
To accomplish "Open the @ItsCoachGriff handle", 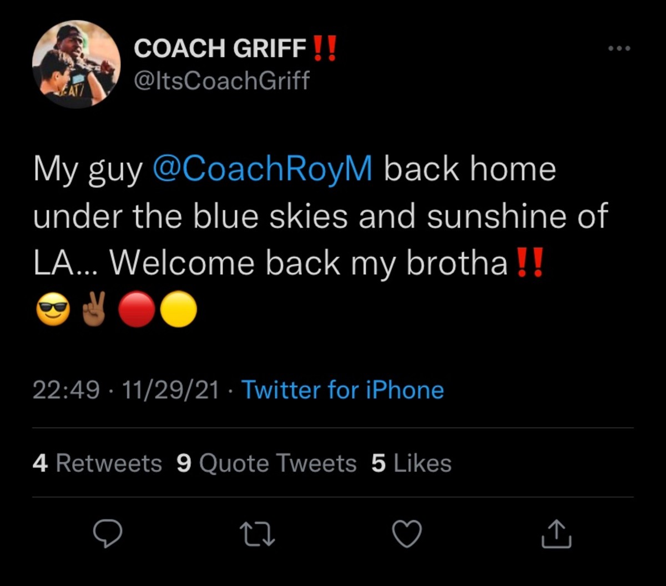I will 222,81.
